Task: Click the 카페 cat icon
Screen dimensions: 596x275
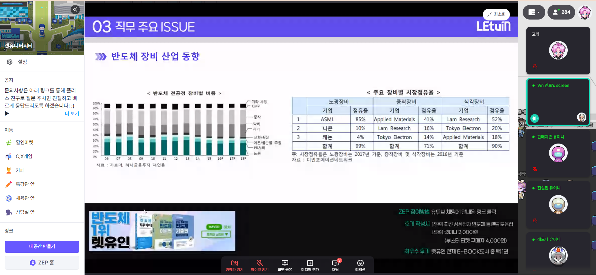Action: [x=9, y=170]
